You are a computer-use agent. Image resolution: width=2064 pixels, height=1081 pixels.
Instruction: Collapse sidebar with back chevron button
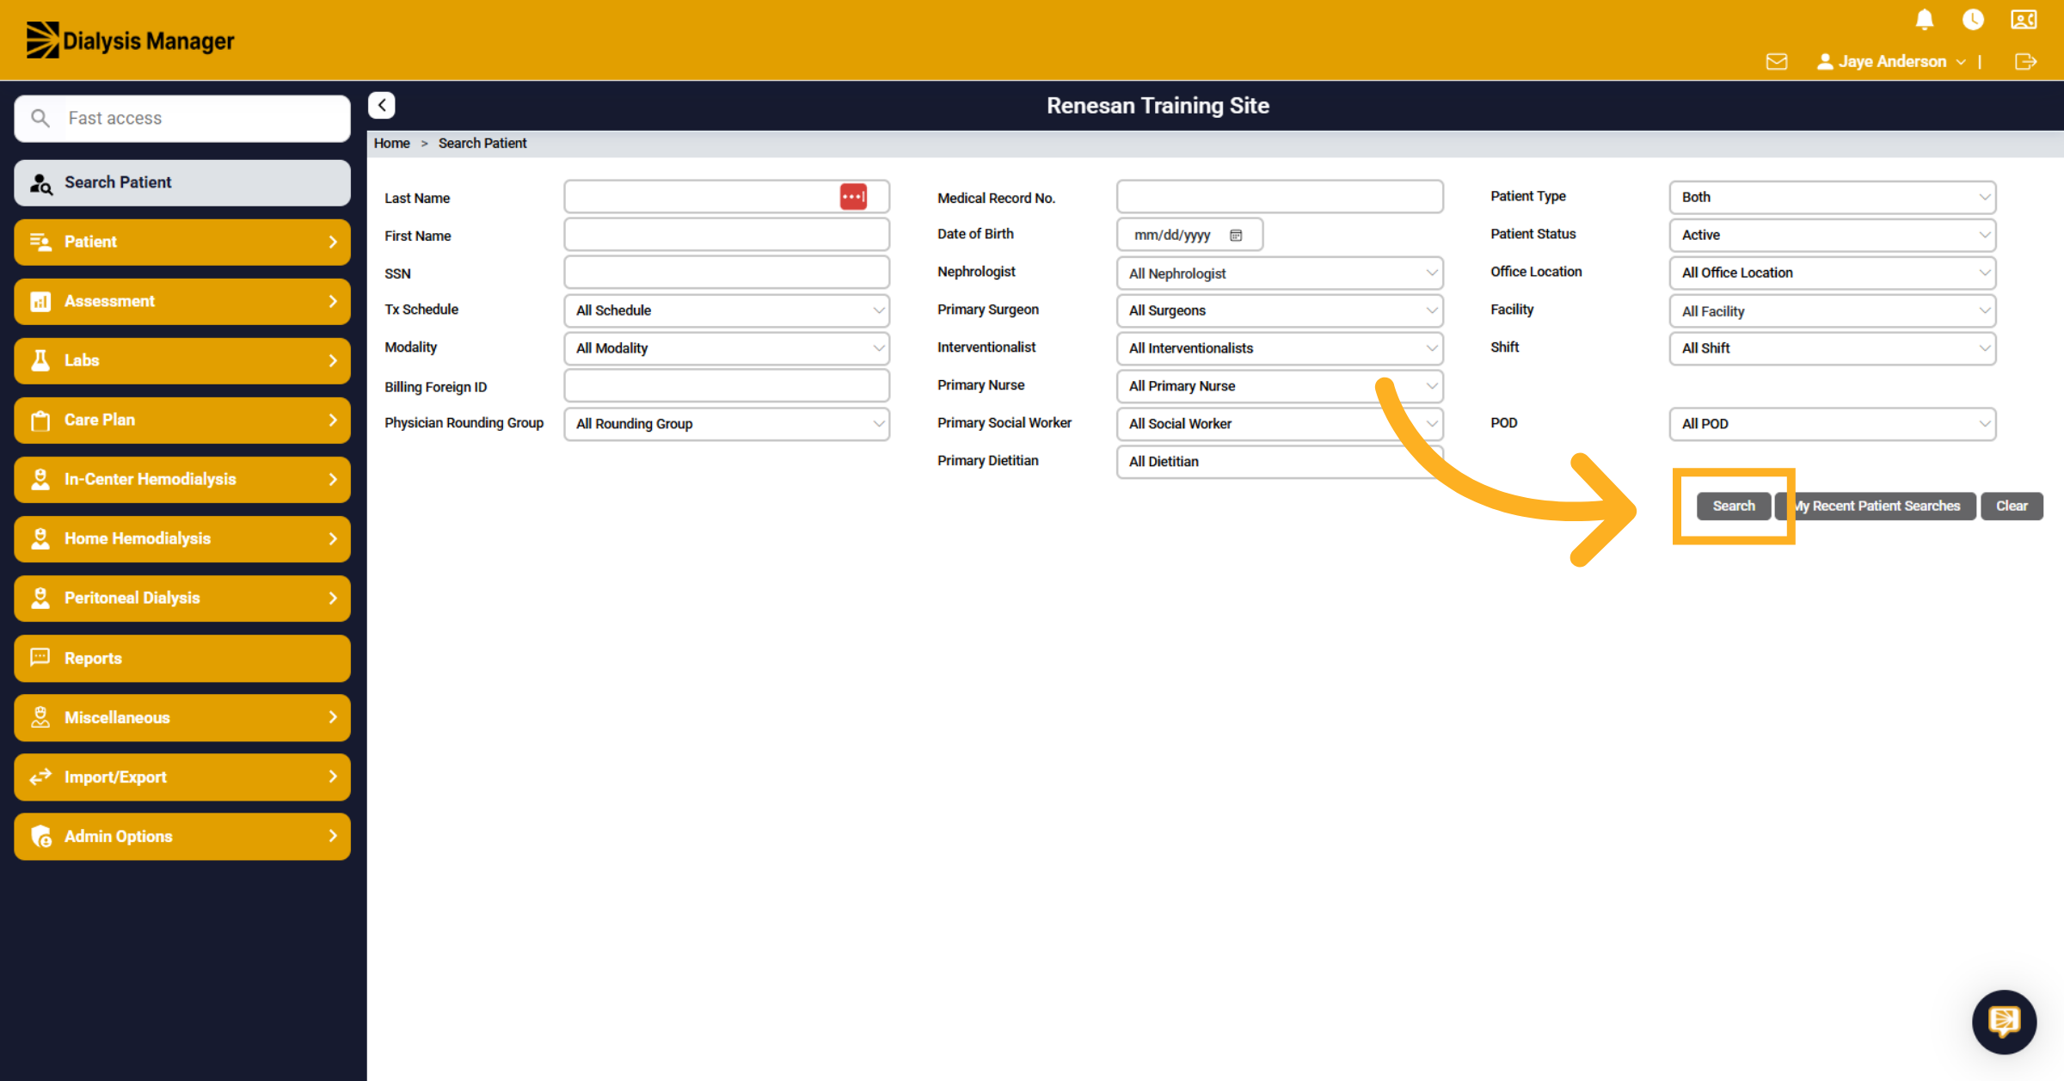coord(382,105)
